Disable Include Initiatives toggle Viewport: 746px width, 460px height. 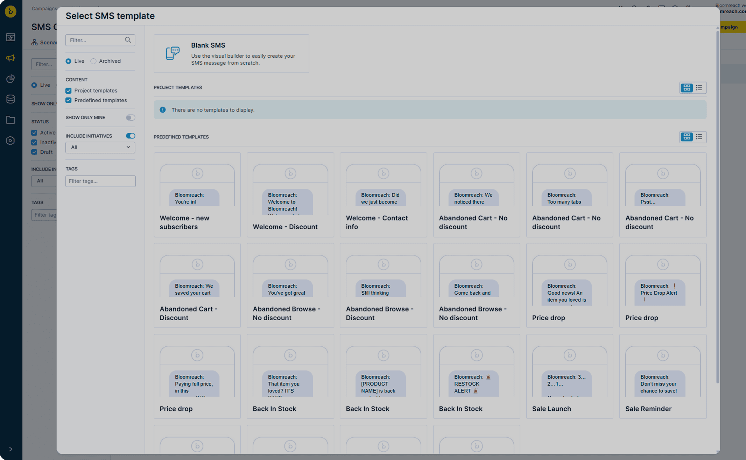(x=130, y=136)
